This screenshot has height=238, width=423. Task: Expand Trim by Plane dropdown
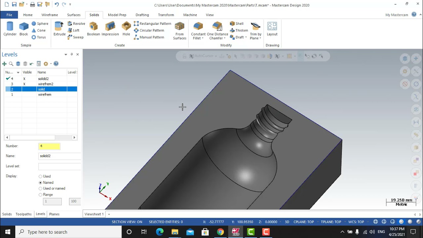[260, 38]
